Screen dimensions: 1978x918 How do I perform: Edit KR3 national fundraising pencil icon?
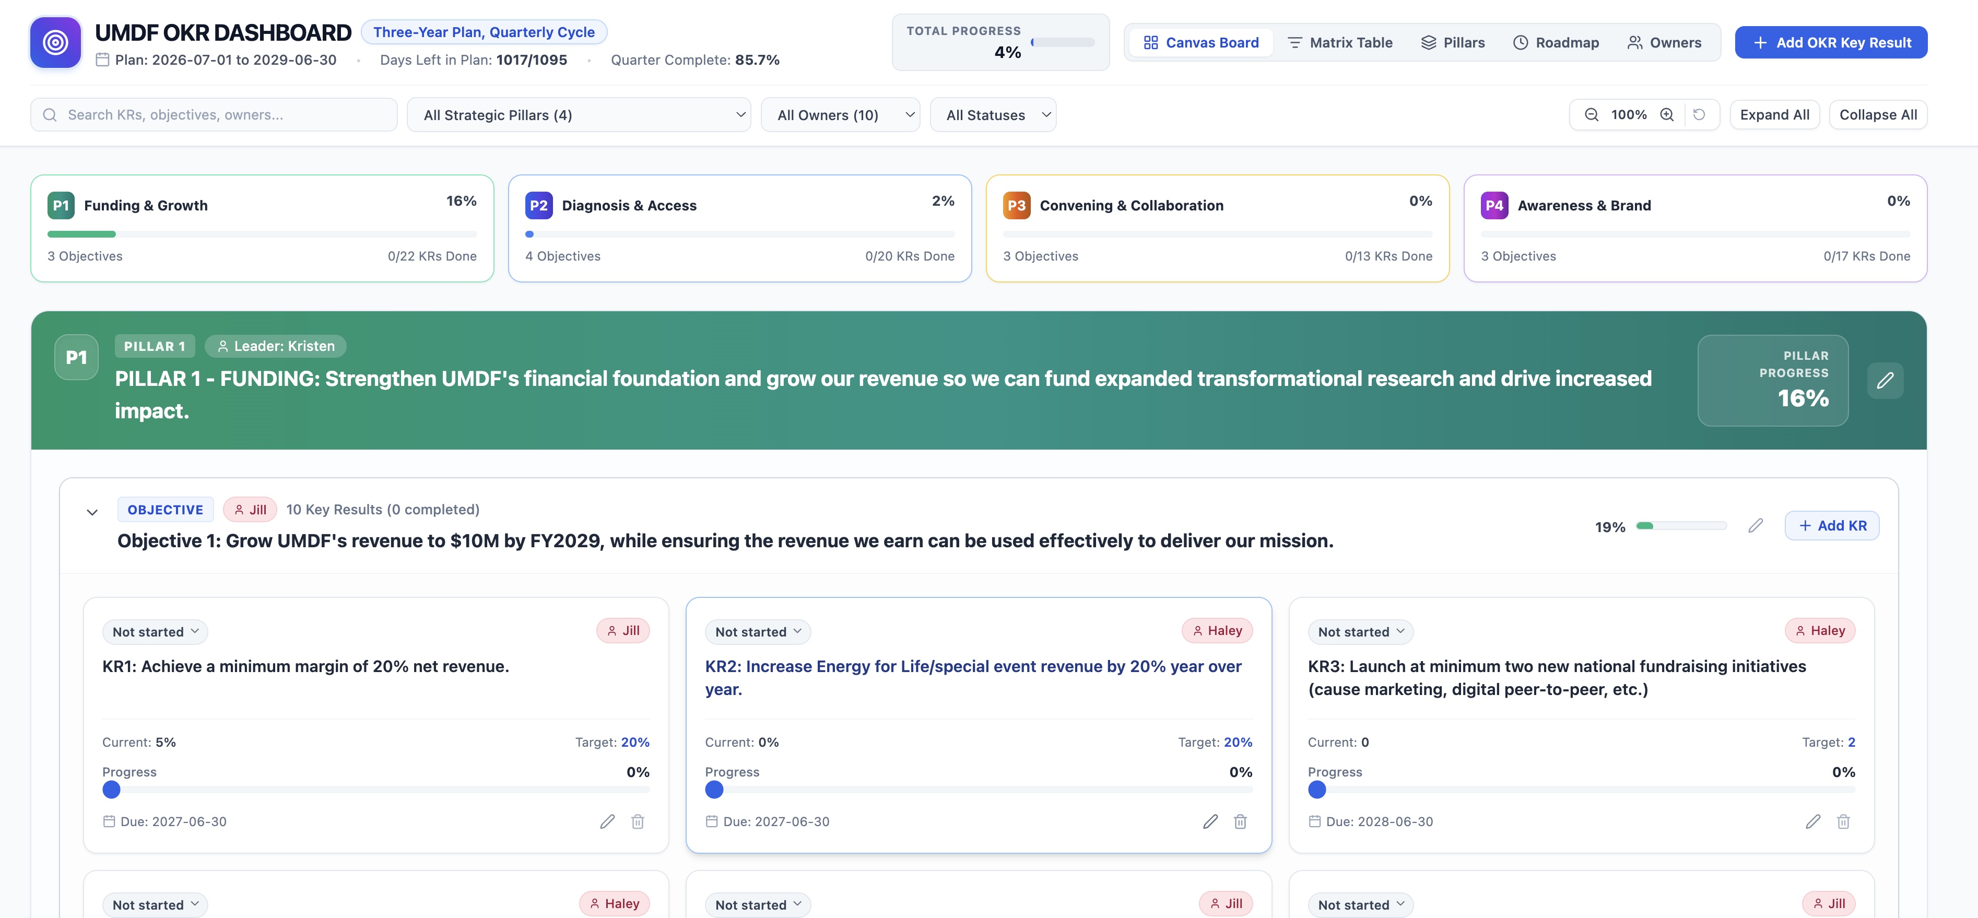click(1813, 821)
